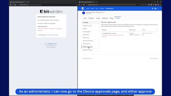Close the Device approvals browser tab
Viewport: 171px width, 96px height.
[94, 2]
